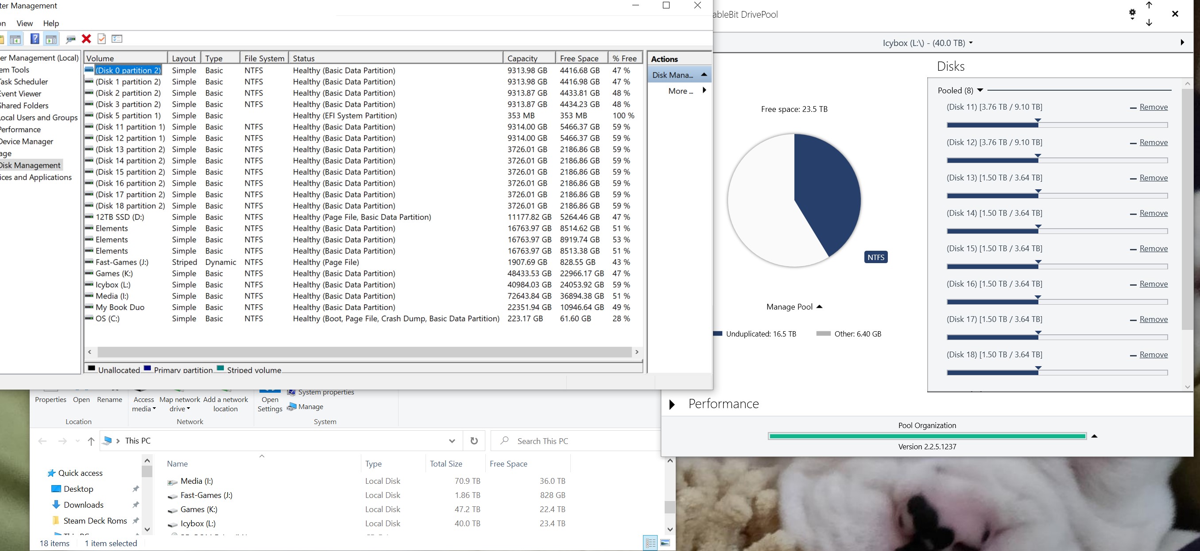Click the right-pointing arrow beside the pool selector
The image size is (1200, 551).
(1182, 42)
